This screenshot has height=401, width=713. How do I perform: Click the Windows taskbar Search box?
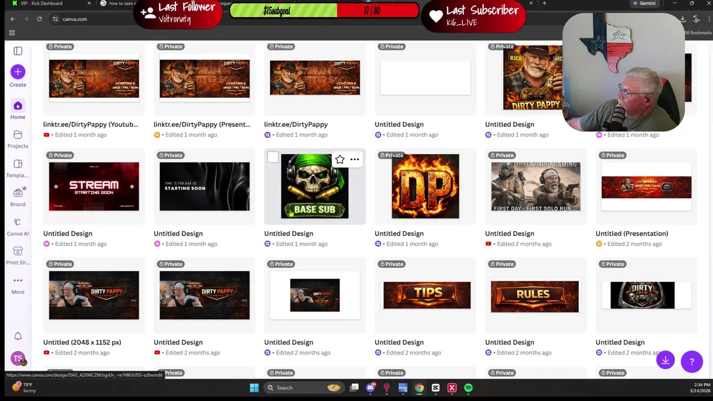304,388
